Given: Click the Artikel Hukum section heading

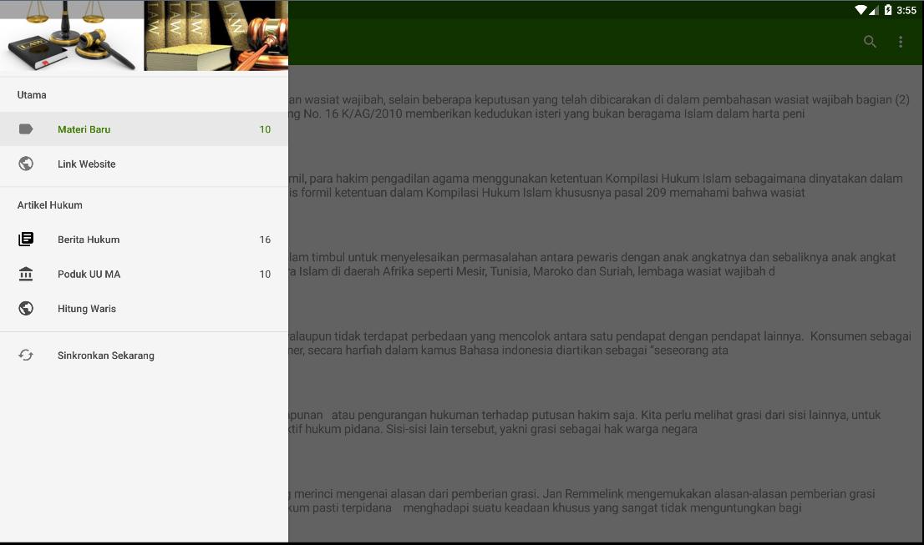Looking at the screenshot, I should tap(49, 204).
